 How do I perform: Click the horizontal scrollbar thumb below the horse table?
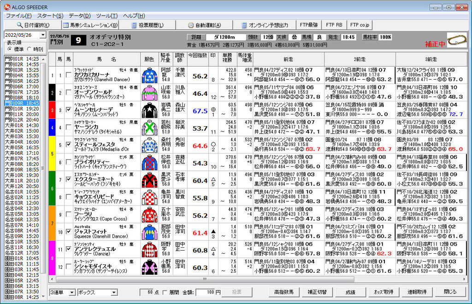[204, 279]
